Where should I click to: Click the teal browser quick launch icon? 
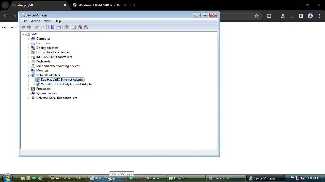click(x=34, y=178)
